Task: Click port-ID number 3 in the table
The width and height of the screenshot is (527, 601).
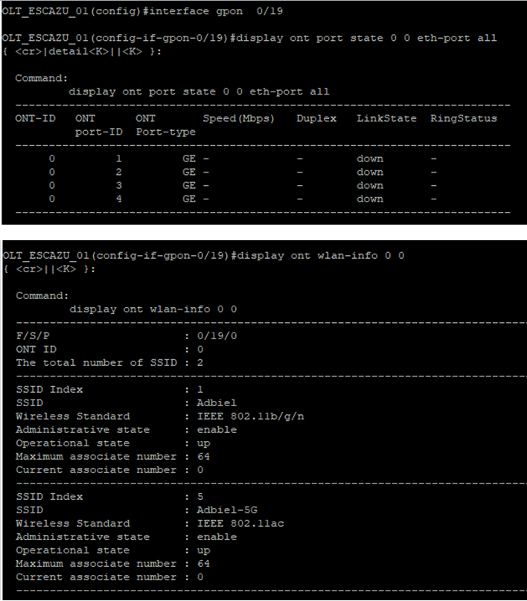Action: pyautogui.click(x=118, y=185)
